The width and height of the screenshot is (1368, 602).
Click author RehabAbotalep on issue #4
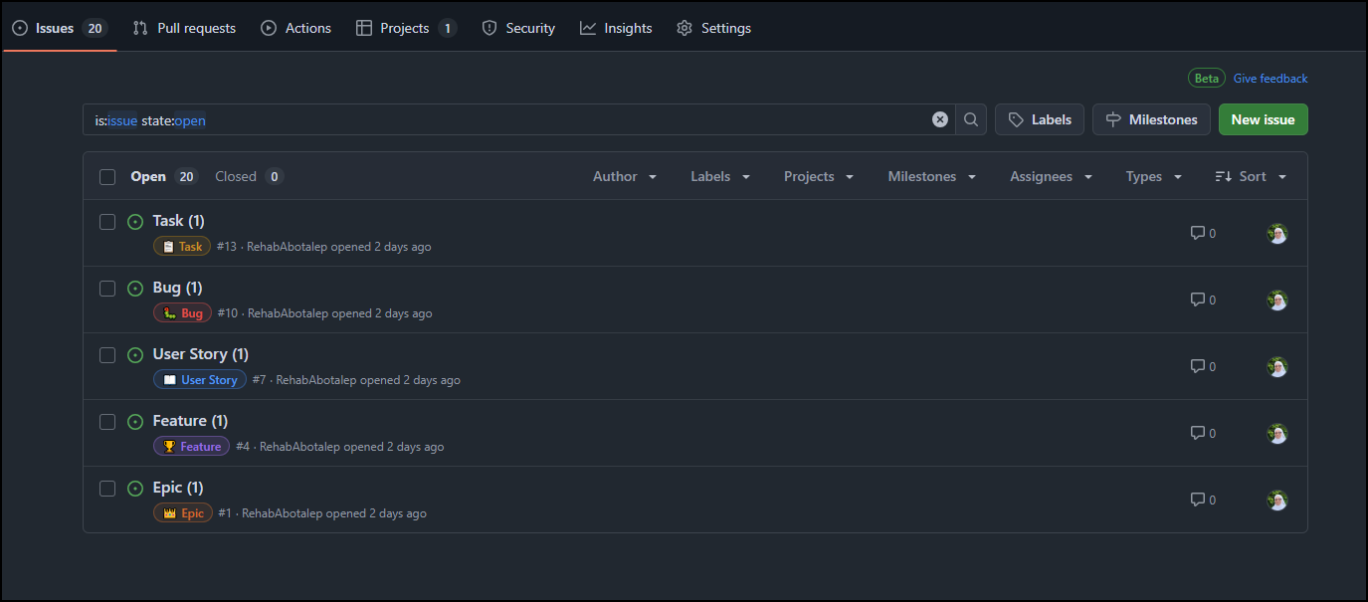pyautogui.click(x=300, y=447)
